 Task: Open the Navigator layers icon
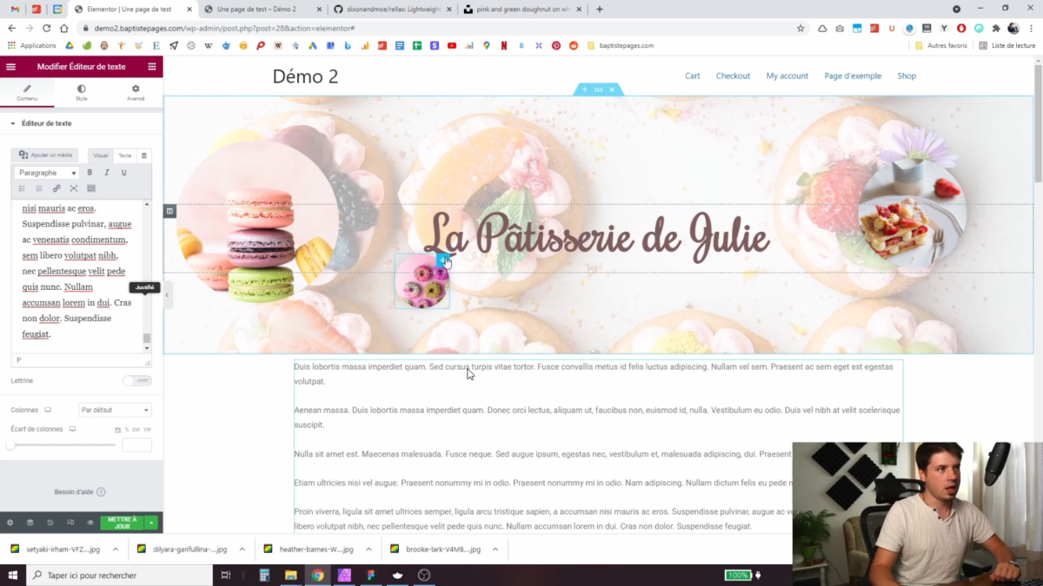click(30, 523)
